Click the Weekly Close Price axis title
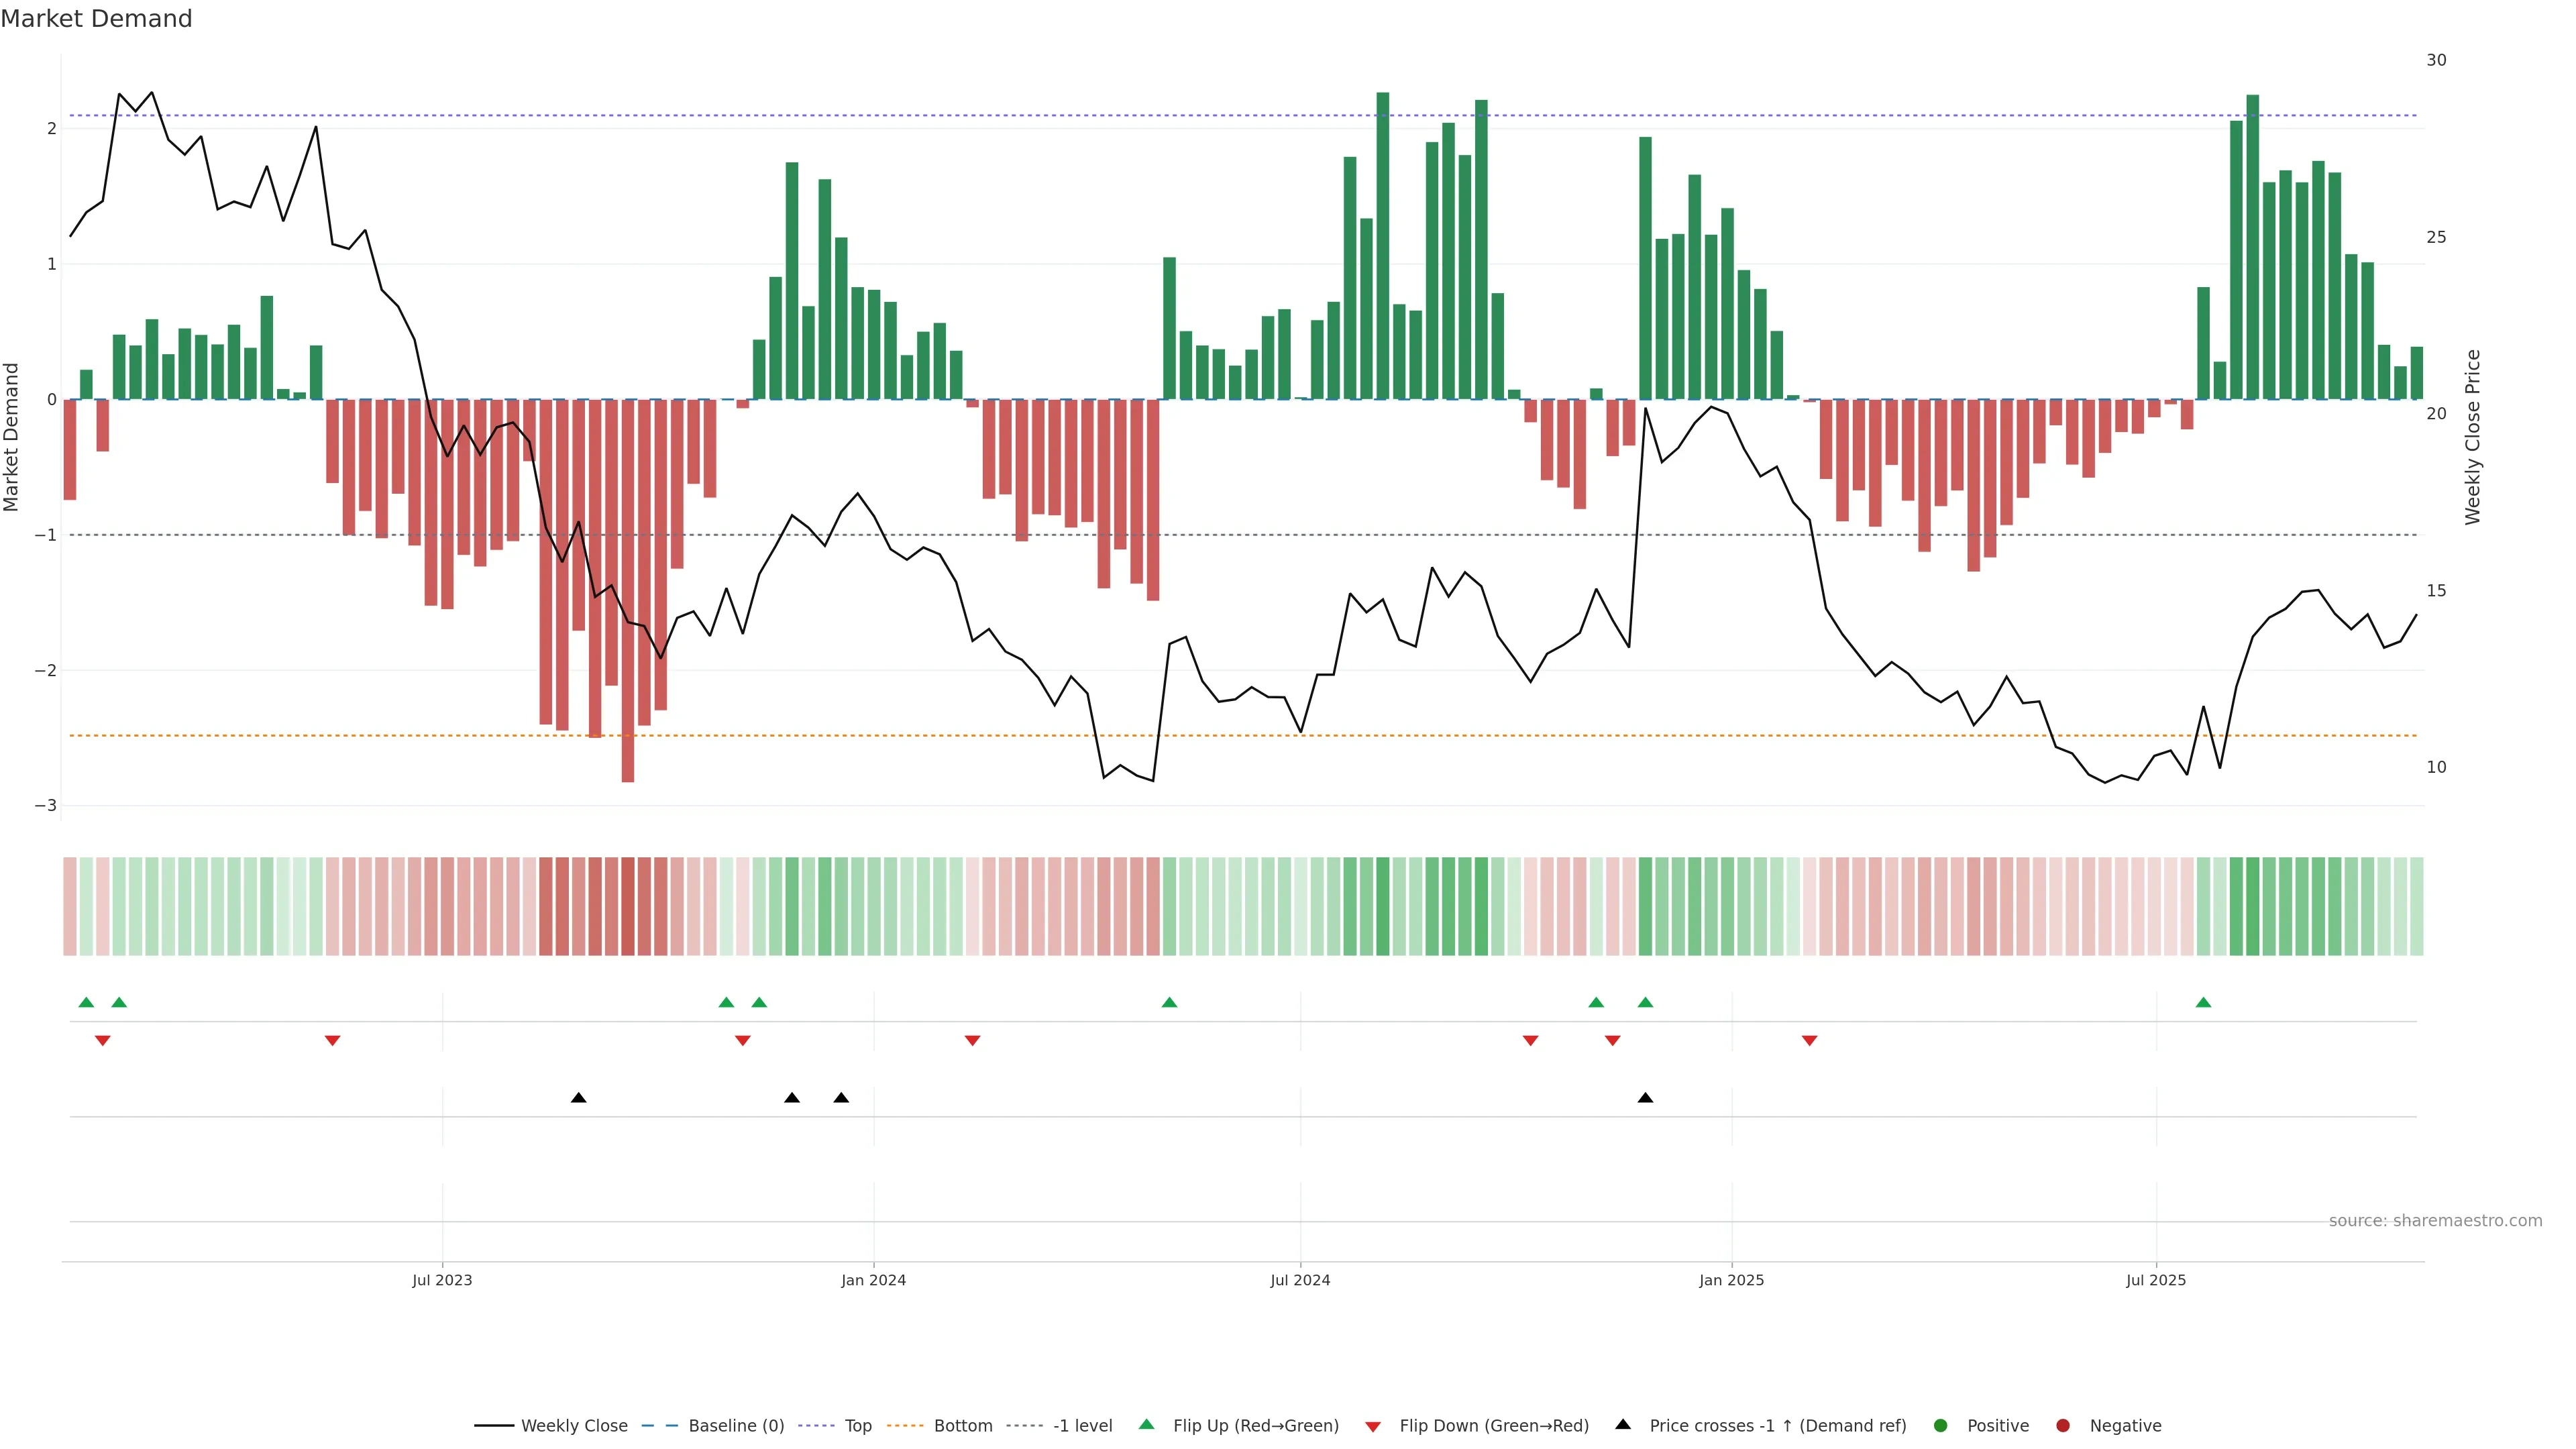This screenshot has width=2576, height=1449. pos(2472,437)
